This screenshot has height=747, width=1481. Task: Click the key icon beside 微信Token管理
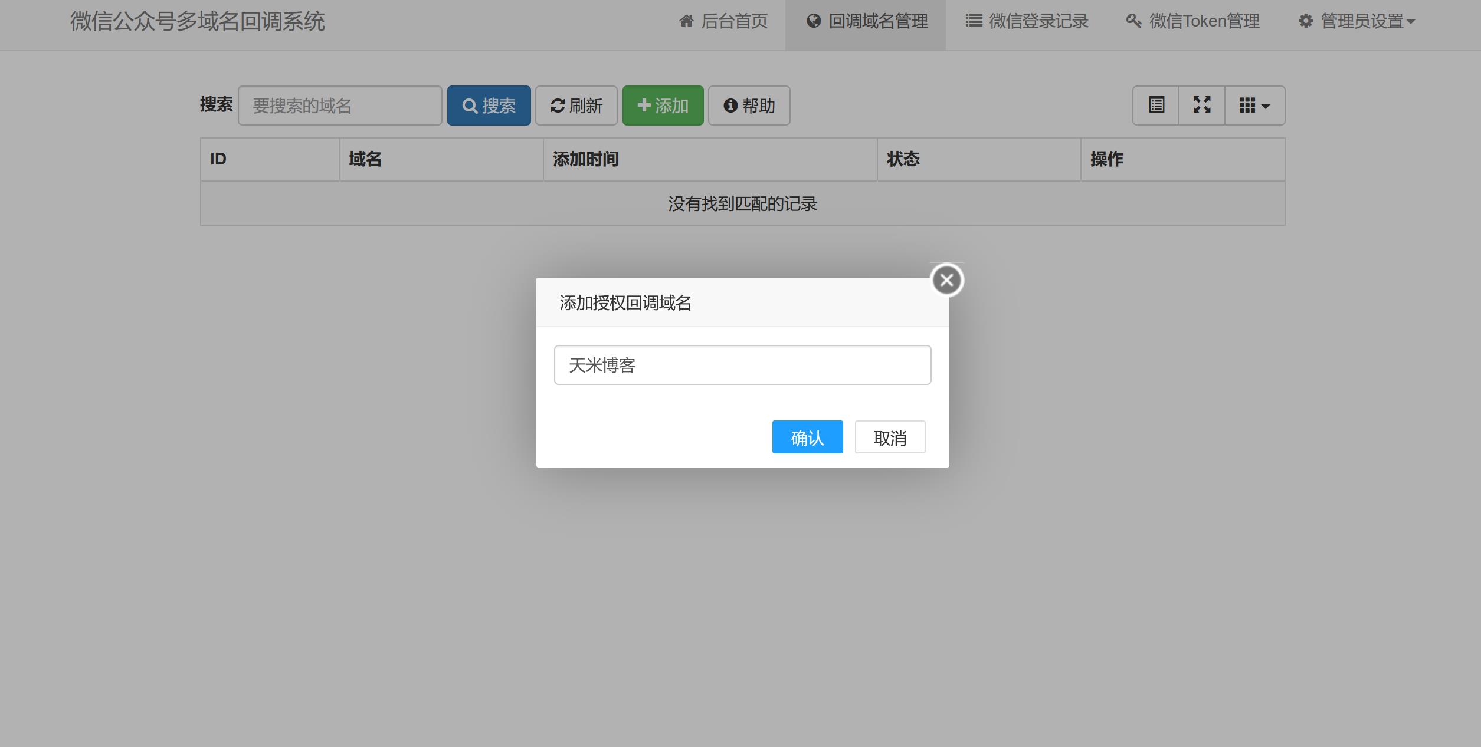[x=1133, y=21]
